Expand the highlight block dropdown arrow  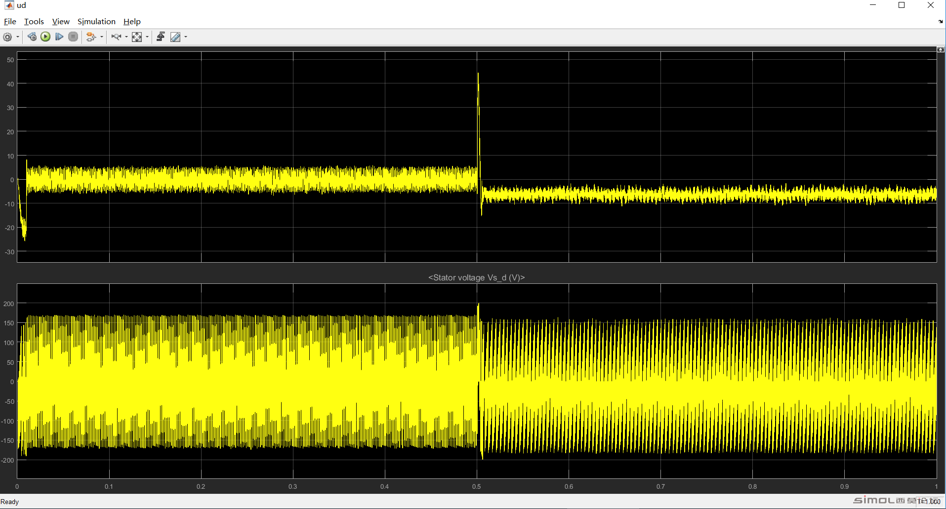point(102,37)
